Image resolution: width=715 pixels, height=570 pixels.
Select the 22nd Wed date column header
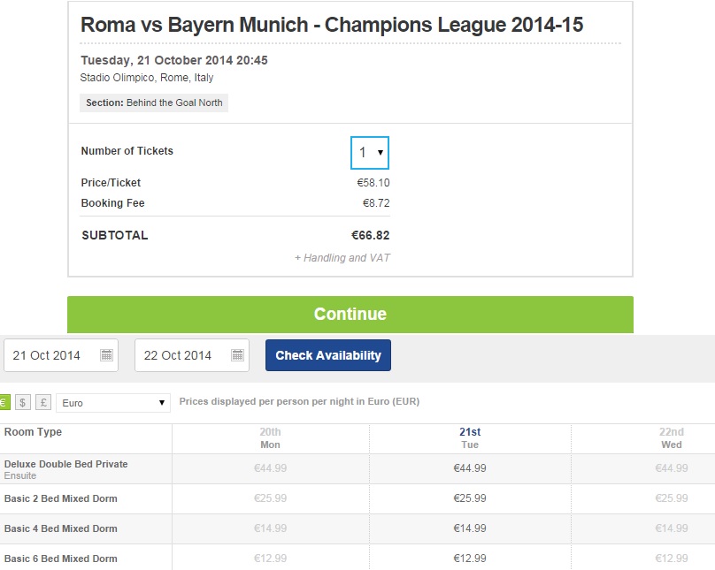[x=672, y=438]
